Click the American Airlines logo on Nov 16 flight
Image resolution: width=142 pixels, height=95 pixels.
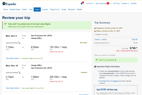(13, 73)
